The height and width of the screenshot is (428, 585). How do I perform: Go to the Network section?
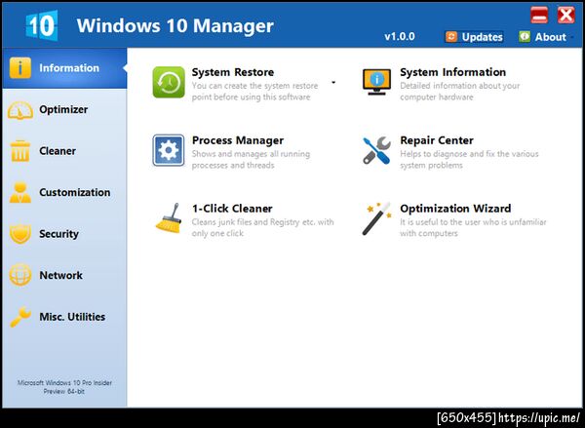(64, 275)
